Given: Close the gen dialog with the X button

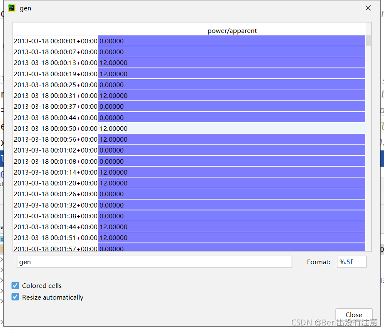Looking at the screenshot, I should point(368,8).
